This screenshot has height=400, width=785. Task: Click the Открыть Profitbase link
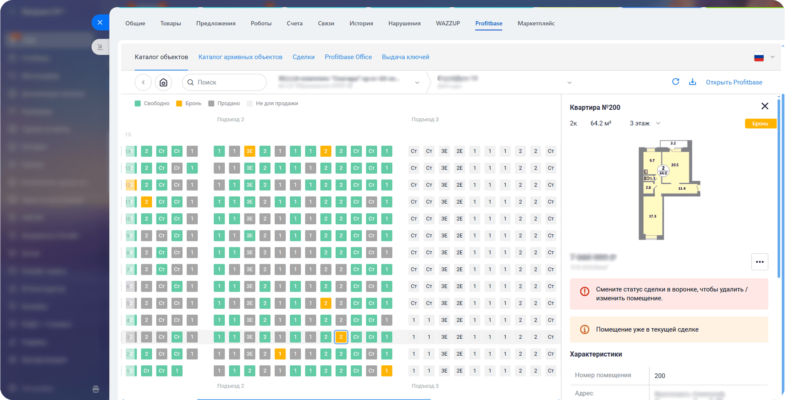(734, 82)
